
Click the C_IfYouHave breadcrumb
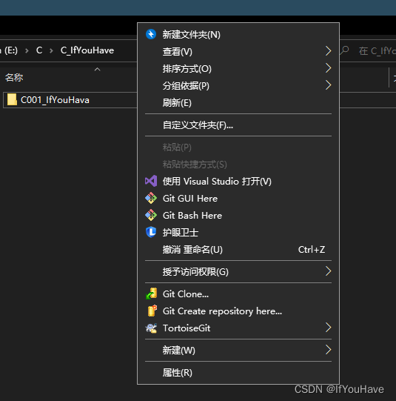[x=87, y=50]
